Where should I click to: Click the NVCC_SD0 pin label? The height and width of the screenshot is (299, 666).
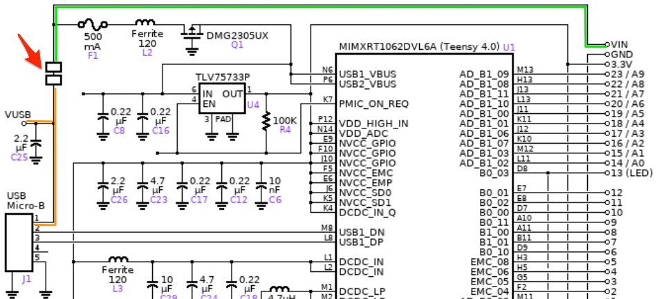tap(365, 193)
